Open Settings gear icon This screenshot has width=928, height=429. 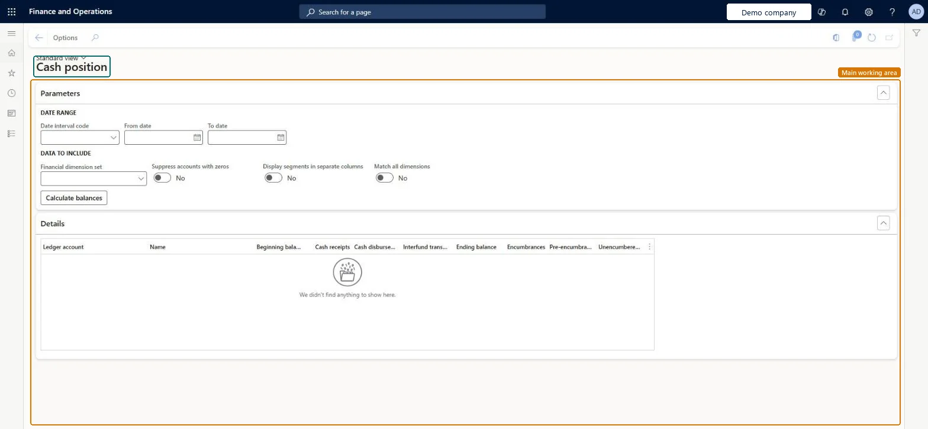[x=869, y=12]
